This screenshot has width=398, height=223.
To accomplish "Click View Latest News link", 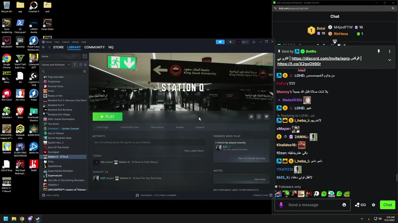I will point(194,151).
